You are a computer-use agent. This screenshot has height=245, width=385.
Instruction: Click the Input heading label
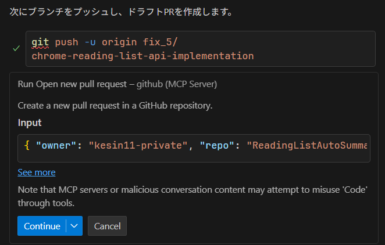point(30,123)
